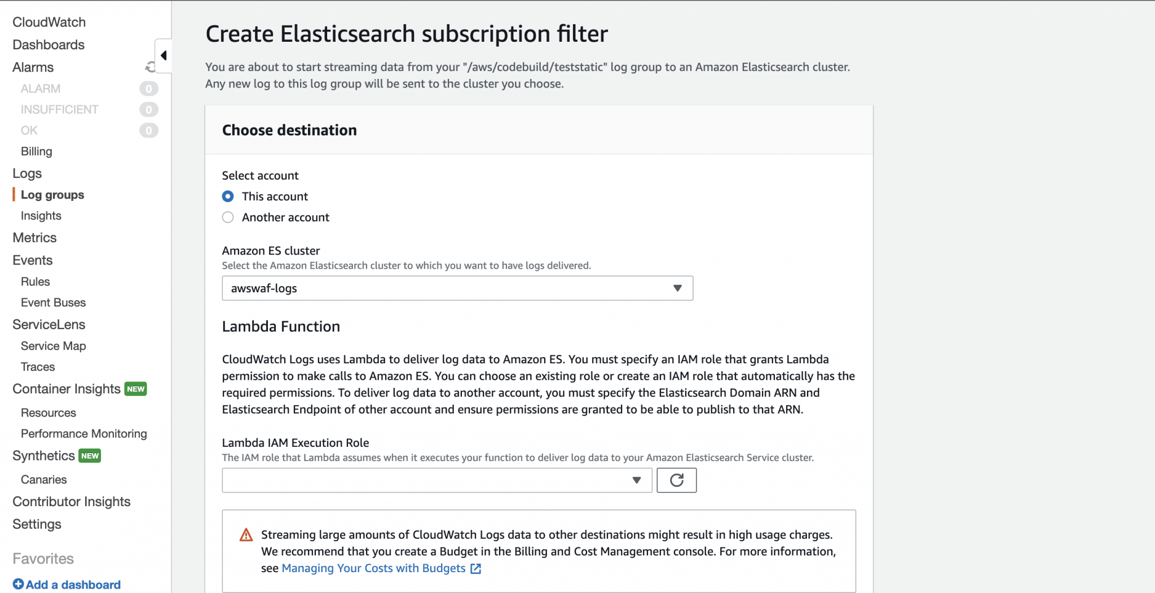Click the external link icon on Budgets link
This screenshot has height=593, width=1155.
(477, 569)
